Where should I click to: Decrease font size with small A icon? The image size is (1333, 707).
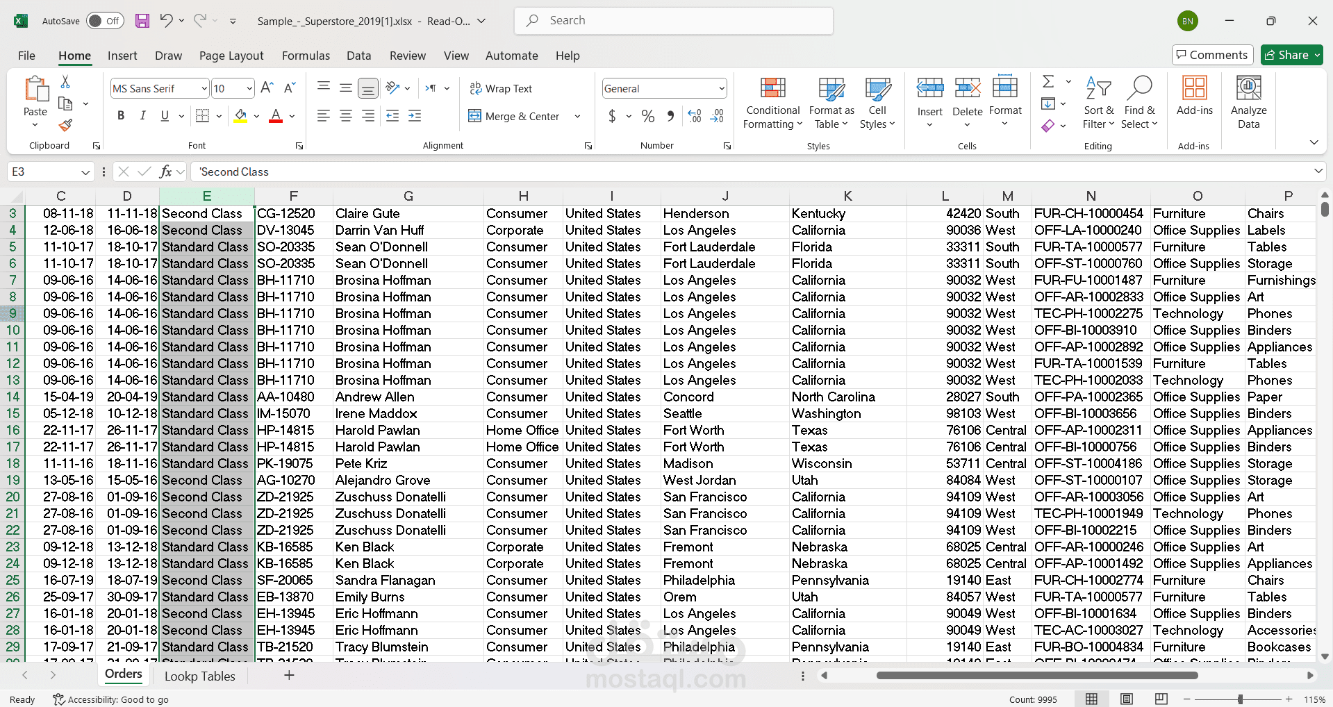pyautogui.click(x=290, y=88)
